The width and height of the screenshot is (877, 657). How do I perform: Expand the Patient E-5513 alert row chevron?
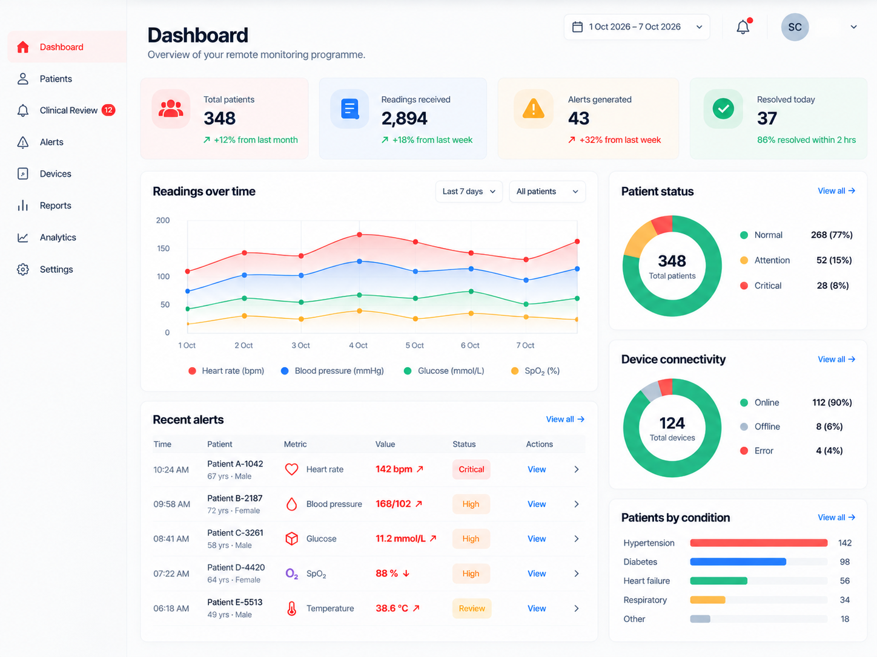(x=577, y=609)
